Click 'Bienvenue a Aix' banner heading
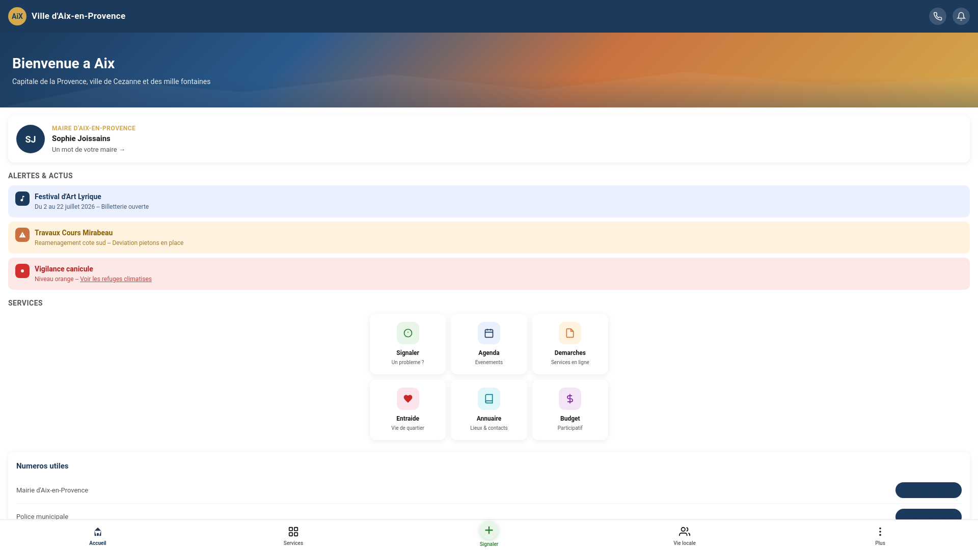This screenshot has width=978, height=550. pyautogui.click(x=63, y=63)
